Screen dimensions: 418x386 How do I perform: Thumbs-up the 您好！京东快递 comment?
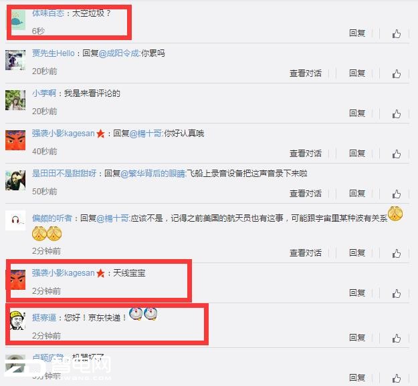(397, 338)
